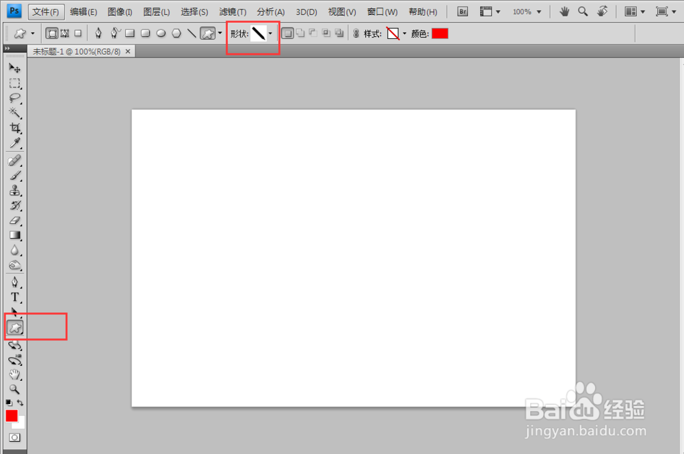The height and width of the screenshot is (454, 684).
Task: Choose Rounded Rectangle tool in options bar
Action: (145, 33)
